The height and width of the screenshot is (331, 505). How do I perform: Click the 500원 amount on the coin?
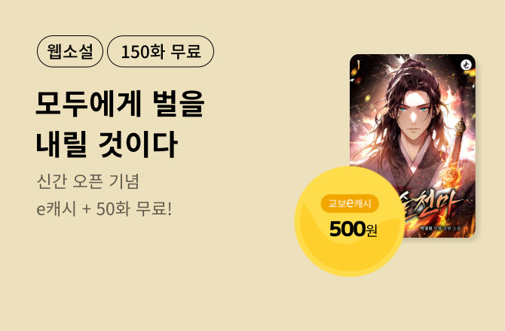point(353,229)
